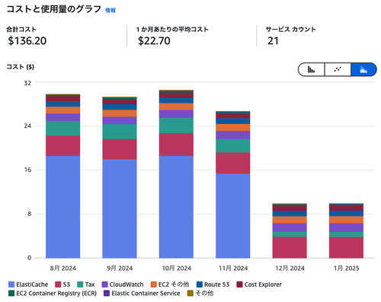Image resolution: width=381 pixels, height=302 pixels.
Task: Switch to bar chart view
Action: (312, 69)
